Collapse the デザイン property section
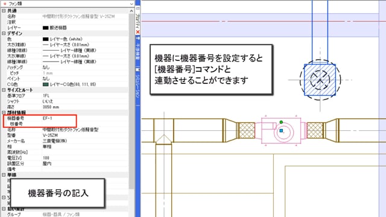 point(4,34)
